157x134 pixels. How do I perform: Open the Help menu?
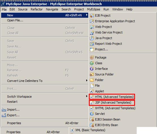pyautogui.click(x=129, y=9)
